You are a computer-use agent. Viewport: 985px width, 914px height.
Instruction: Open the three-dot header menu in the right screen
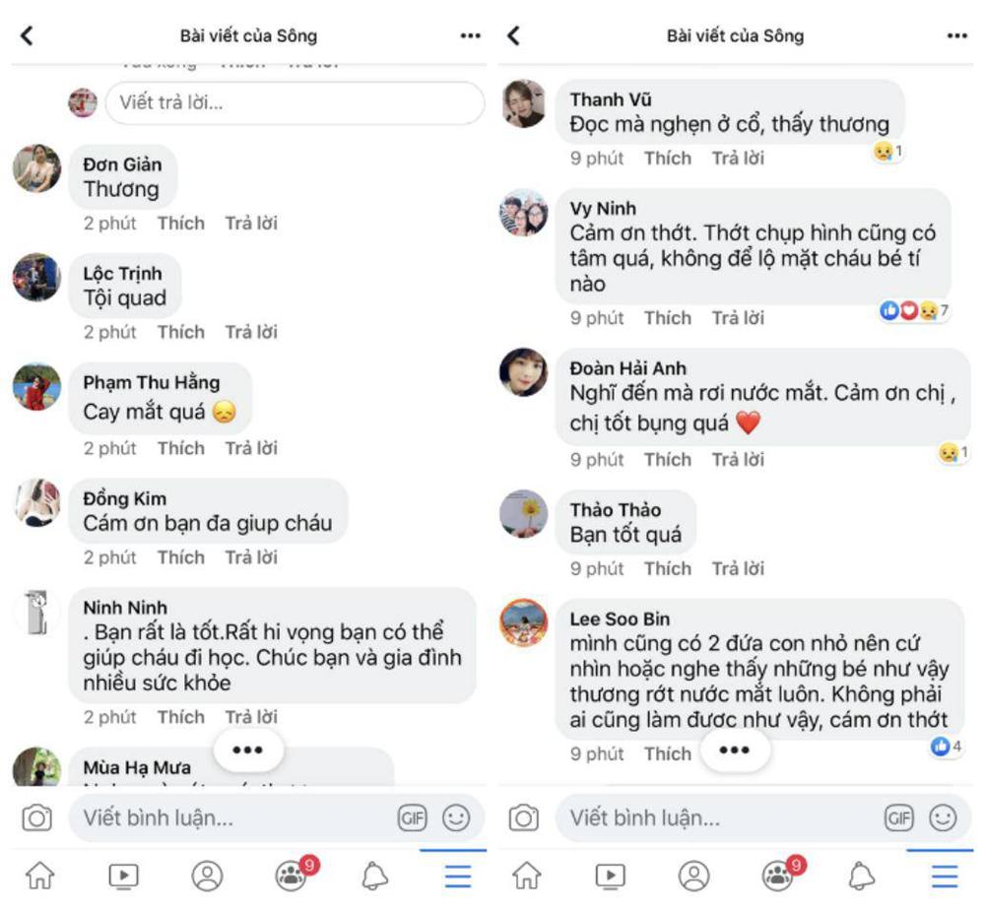pos(956,35)
